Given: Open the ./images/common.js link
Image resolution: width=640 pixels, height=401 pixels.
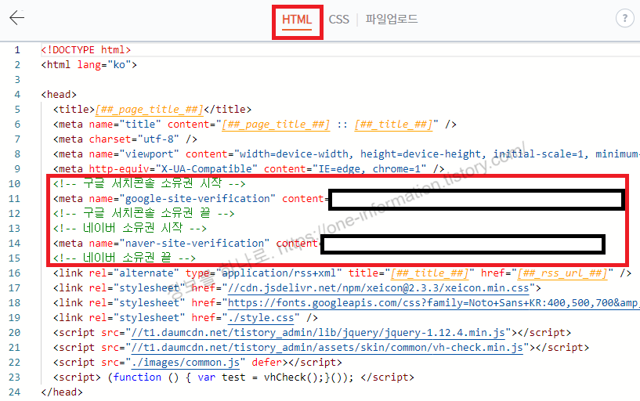Looking at the screenshot, I should point(186,363).
